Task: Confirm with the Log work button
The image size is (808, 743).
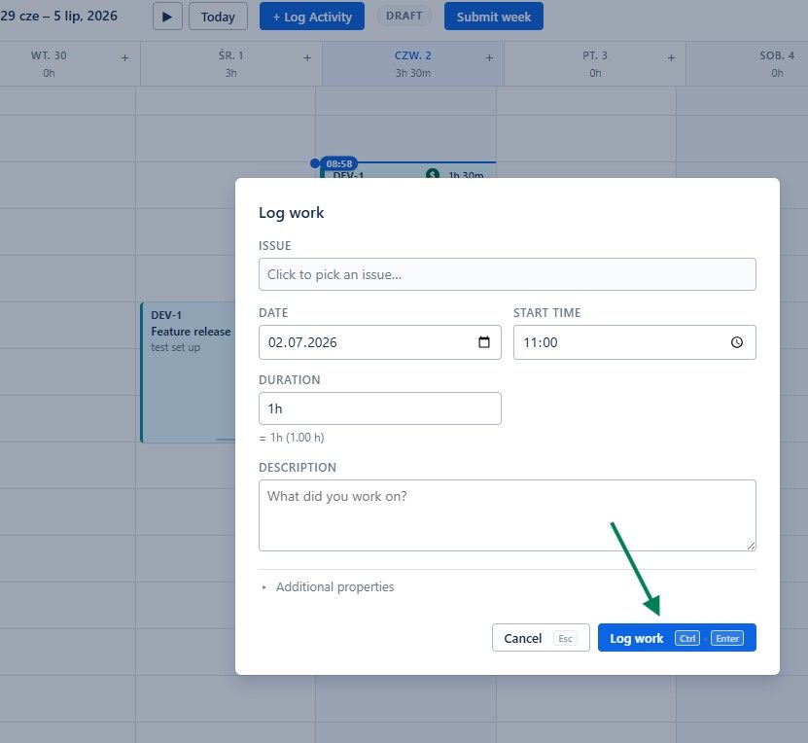Action: coord(677,638)
